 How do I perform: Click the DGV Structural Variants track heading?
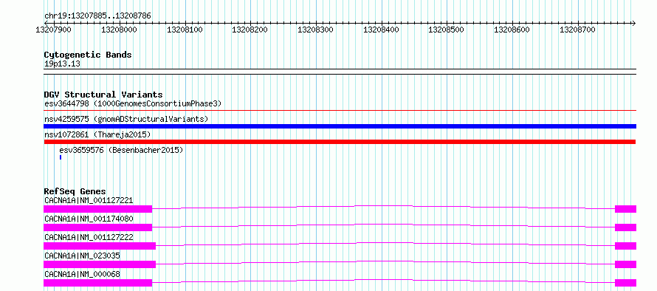click(x=103, y=95)
